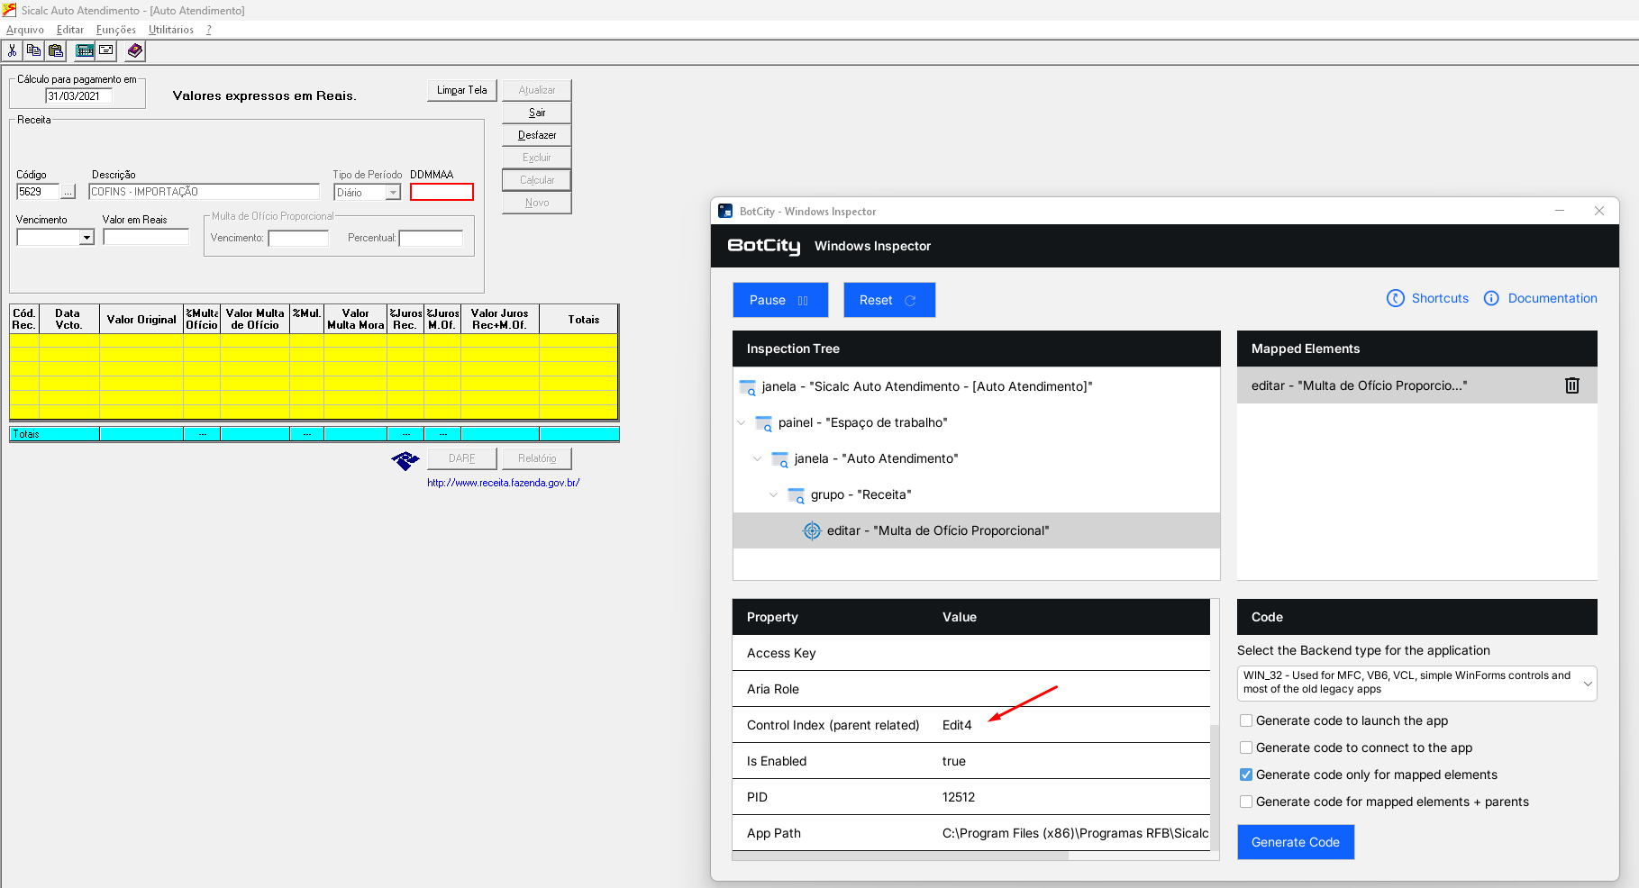The image size is (1639, 888).
Task: Open the Tipo de Período dropdown
Action: click(x=393, y=193)
